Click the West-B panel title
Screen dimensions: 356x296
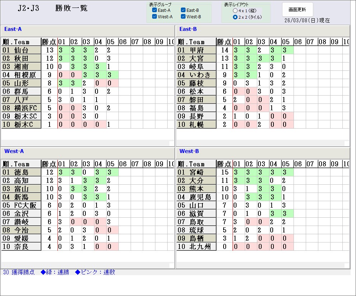(x=189, y=152)
